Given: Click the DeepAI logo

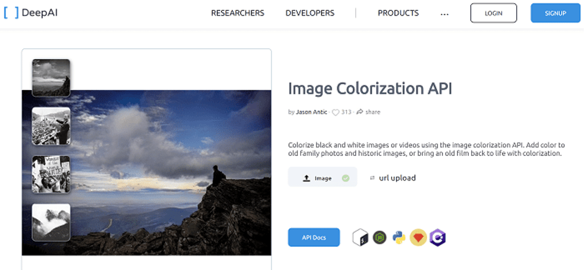Looking at the screenshot, I should (x=31, y=13).
